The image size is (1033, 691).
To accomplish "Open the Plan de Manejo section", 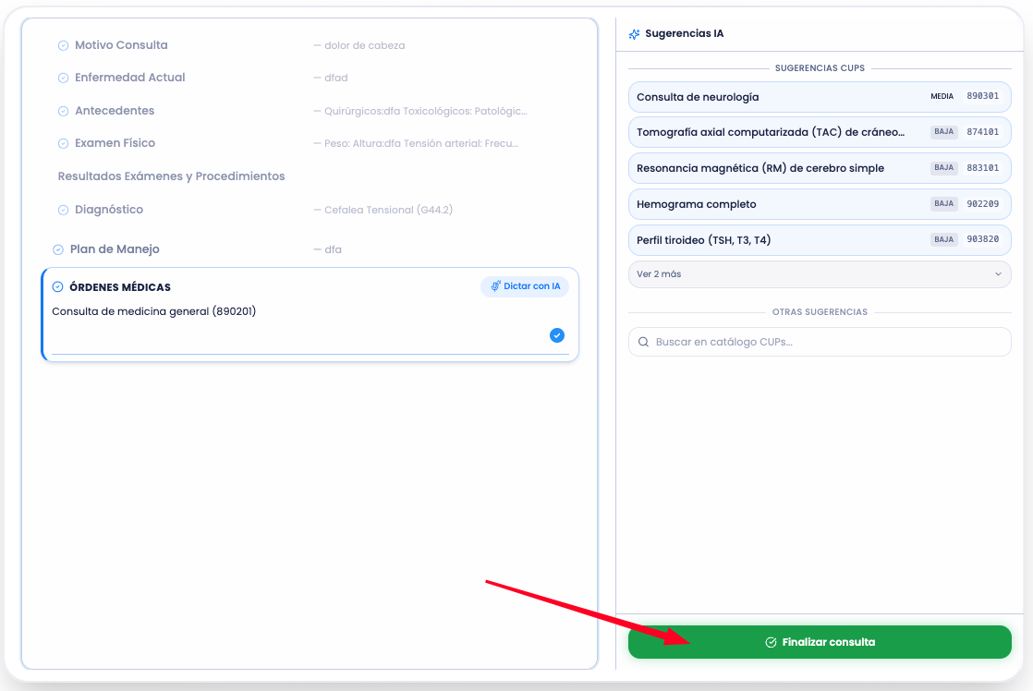I will tap(115, 249).
